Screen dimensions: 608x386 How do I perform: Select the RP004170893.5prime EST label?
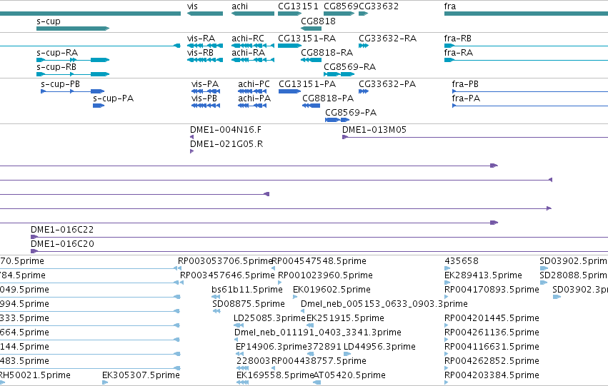492,290
